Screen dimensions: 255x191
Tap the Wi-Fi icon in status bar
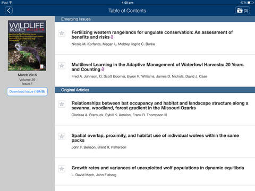pos(11,3)
